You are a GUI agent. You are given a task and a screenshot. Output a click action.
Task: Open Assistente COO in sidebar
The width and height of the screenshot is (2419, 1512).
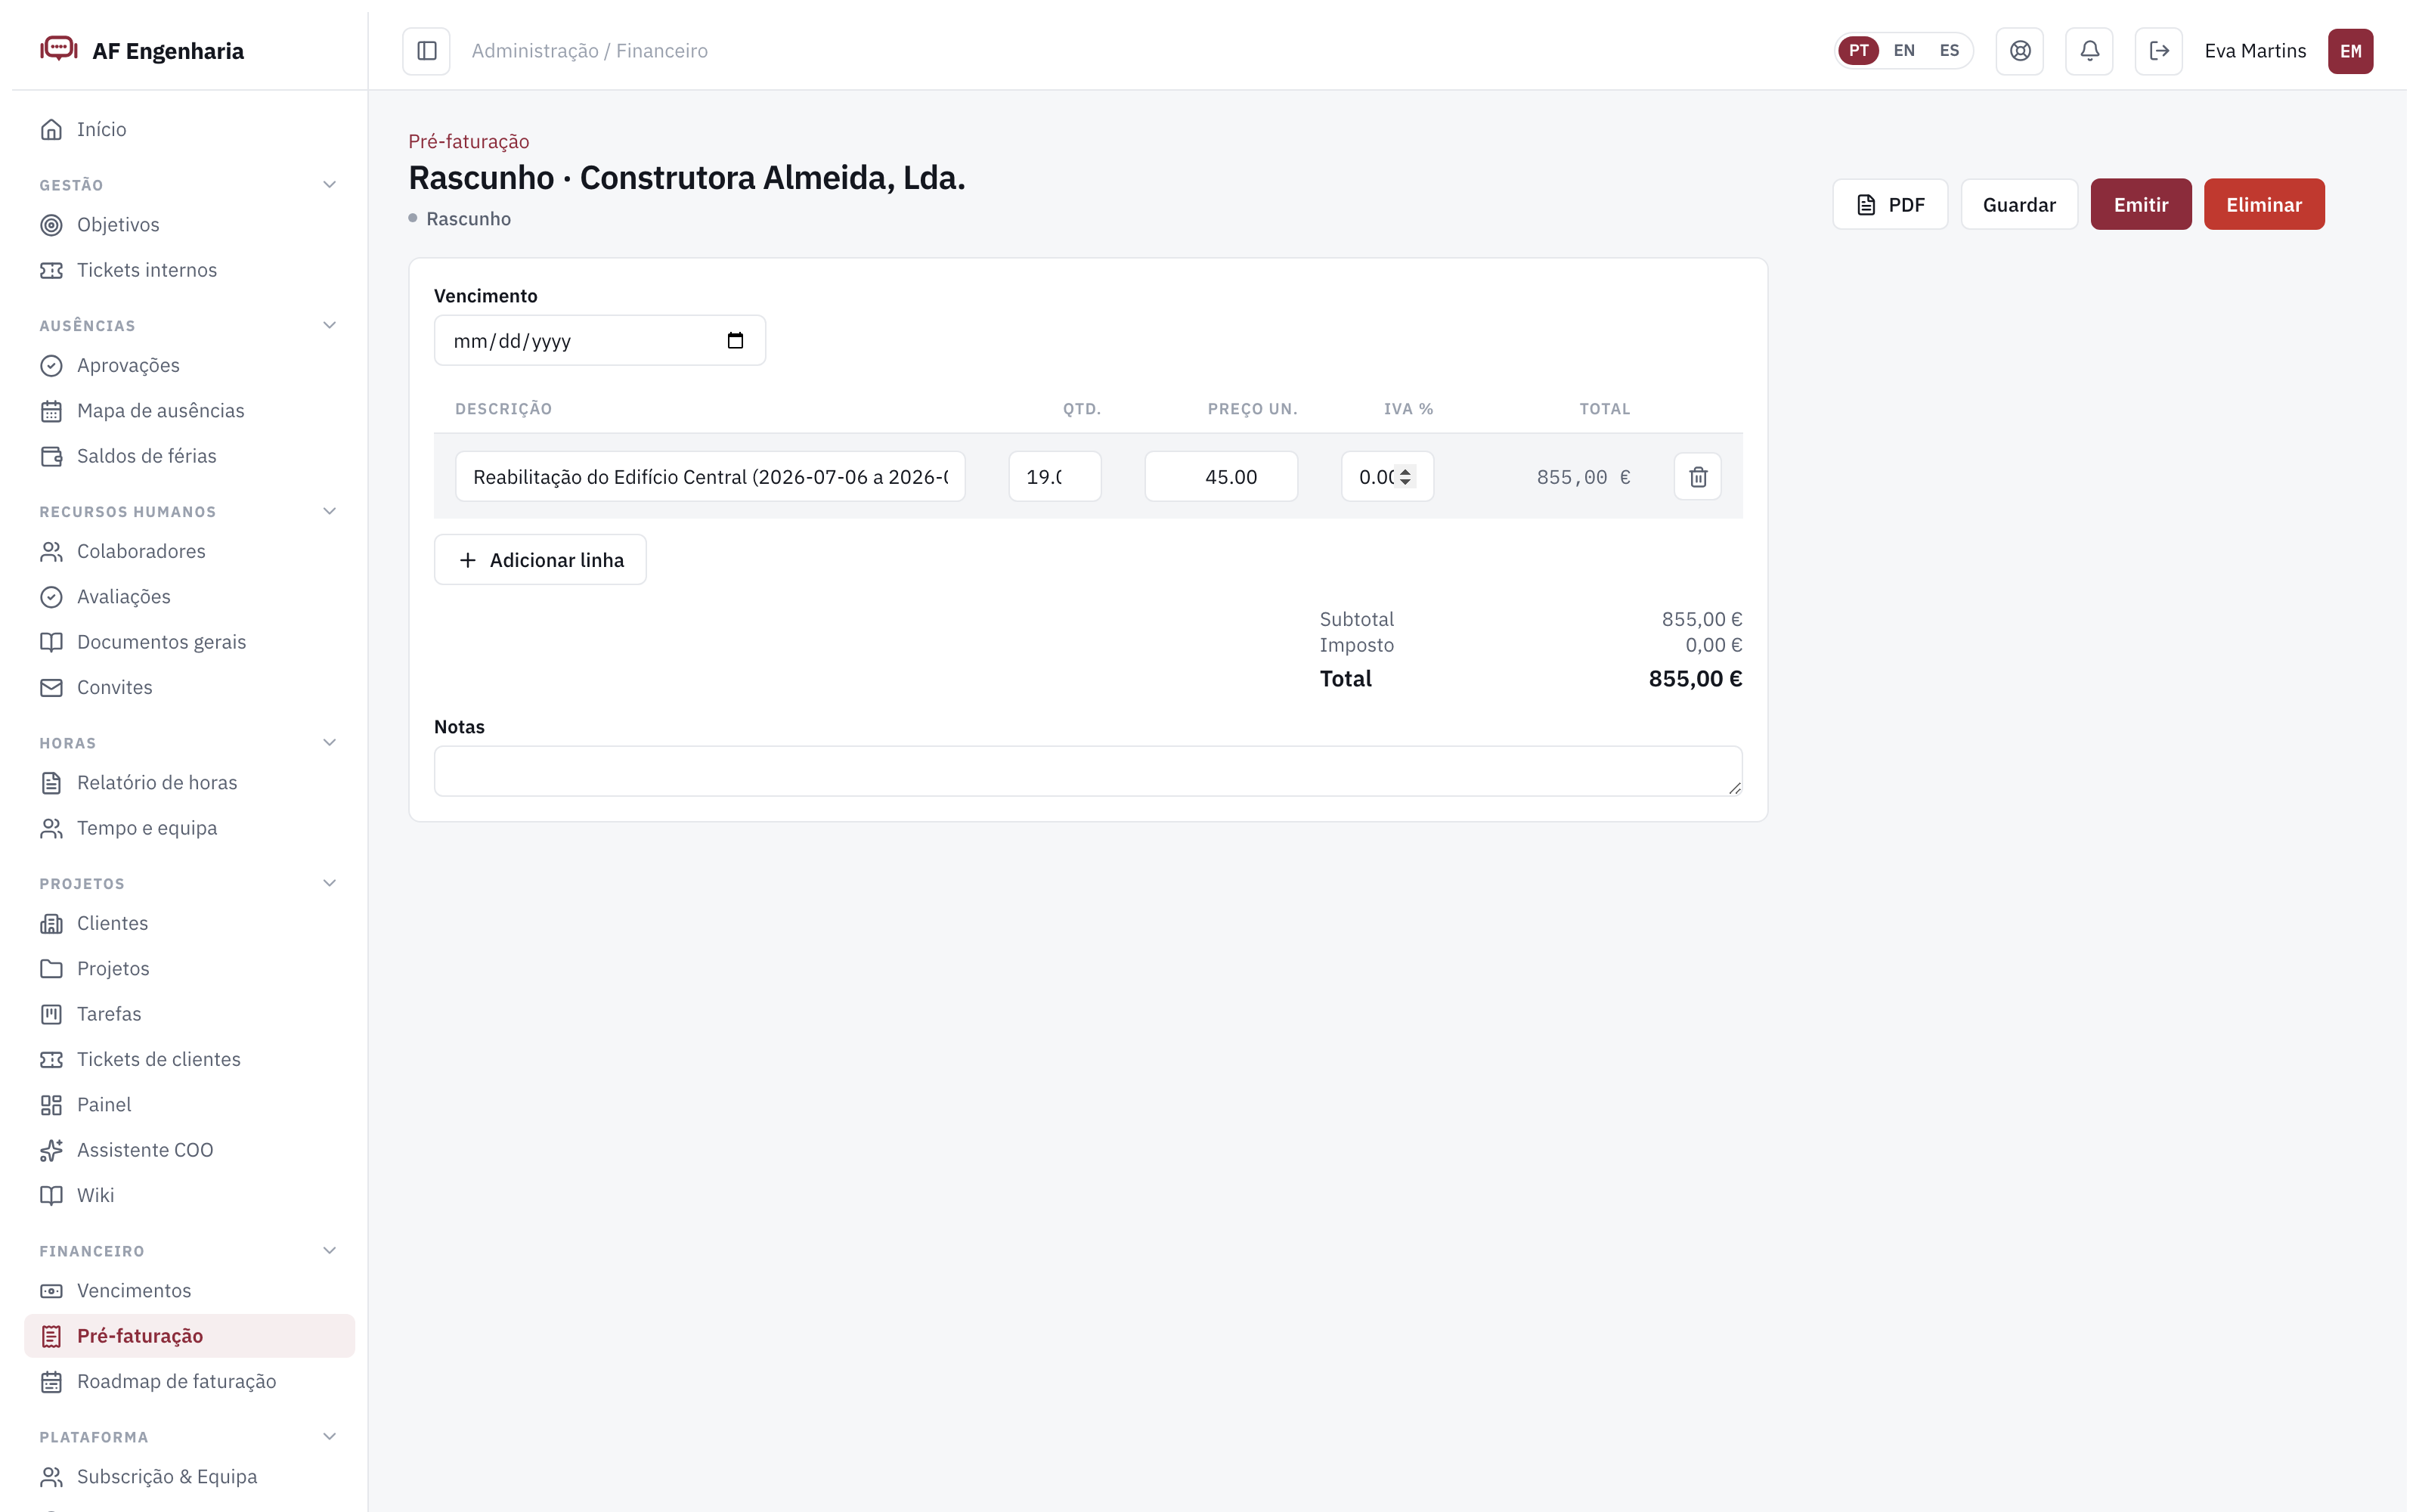pos(145,1150)
